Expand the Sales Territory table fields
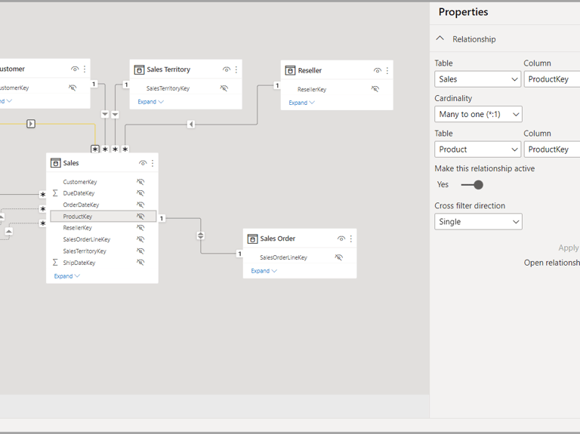The width and height of the screenshot is (580, 434). point(150,102)
